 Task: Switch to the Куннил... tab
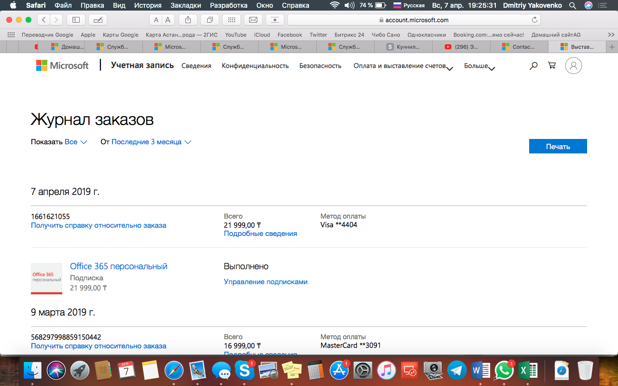tap(403, 47)
